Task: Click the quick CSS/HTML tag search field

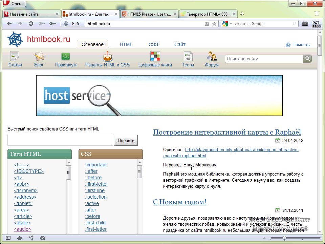Action: (x=60, y=140)
